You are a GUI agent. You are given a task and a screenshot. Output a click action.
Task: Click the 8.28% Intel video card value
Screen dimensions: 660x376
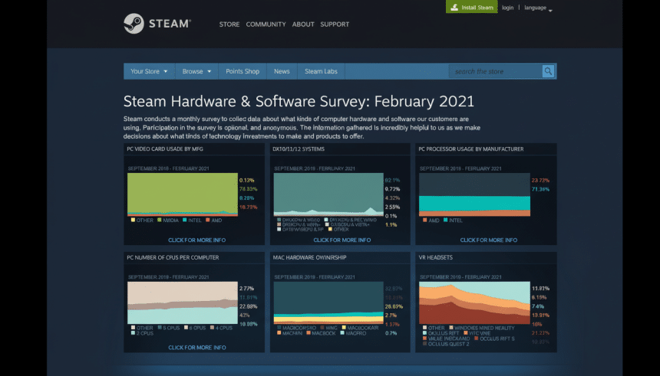point(246,198)
